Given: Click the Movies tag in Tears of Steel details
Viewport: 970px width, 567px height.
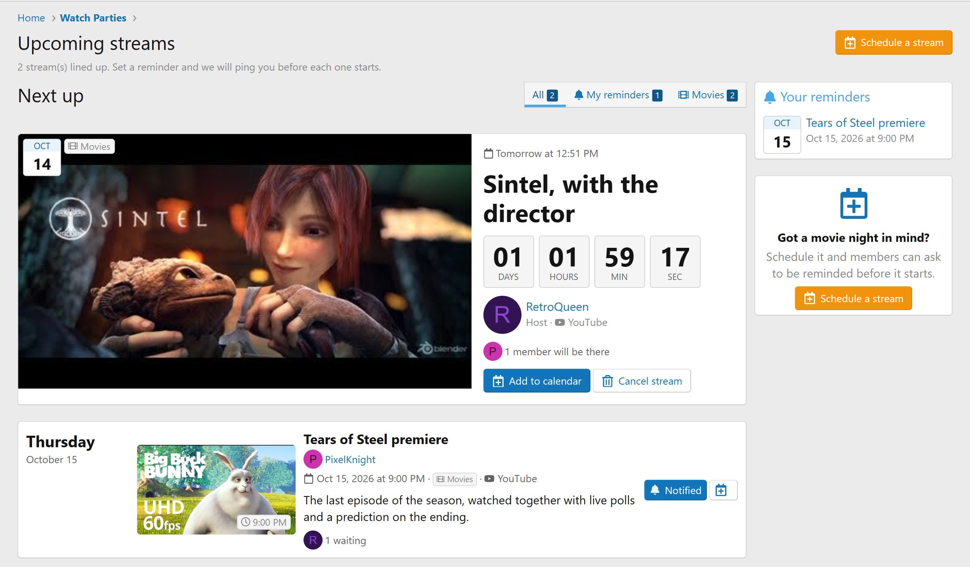Looking at the screenshot, I should pos(455,479).
